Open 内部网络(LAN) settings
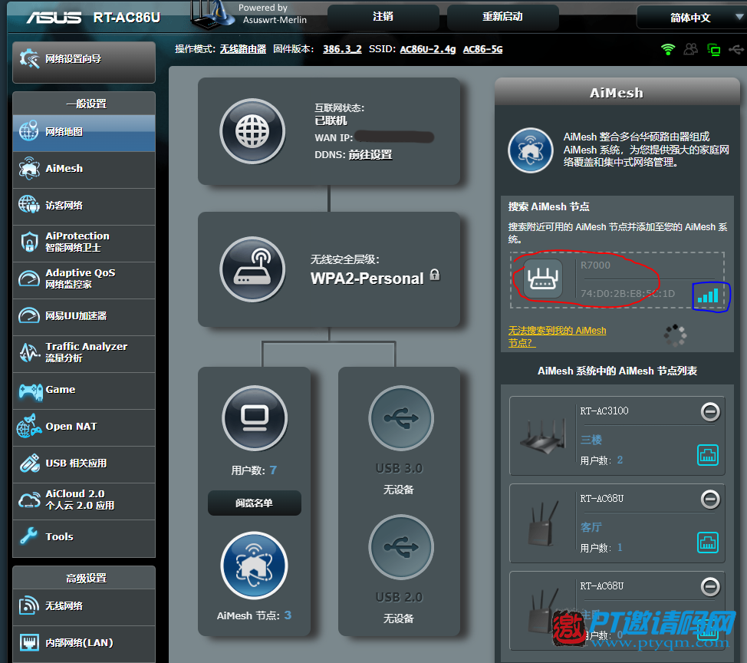The image size is (747, 663). point(84,644)
